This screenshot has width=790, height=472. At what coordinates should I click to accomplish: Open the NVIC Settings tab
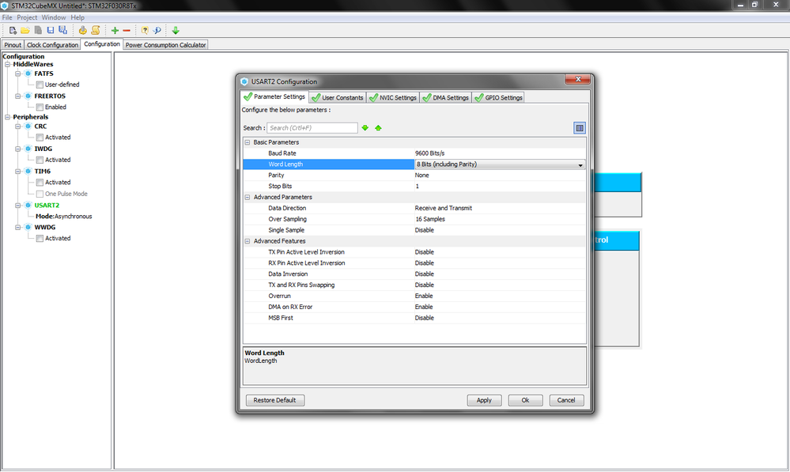coord(394,98)
